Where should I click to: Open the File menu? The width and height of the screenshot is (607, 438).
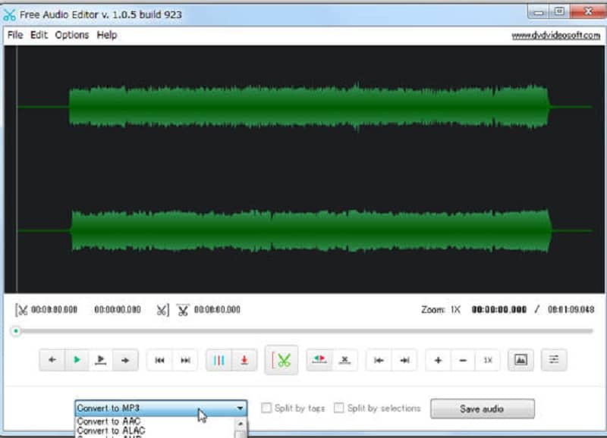tap(14, 35)
